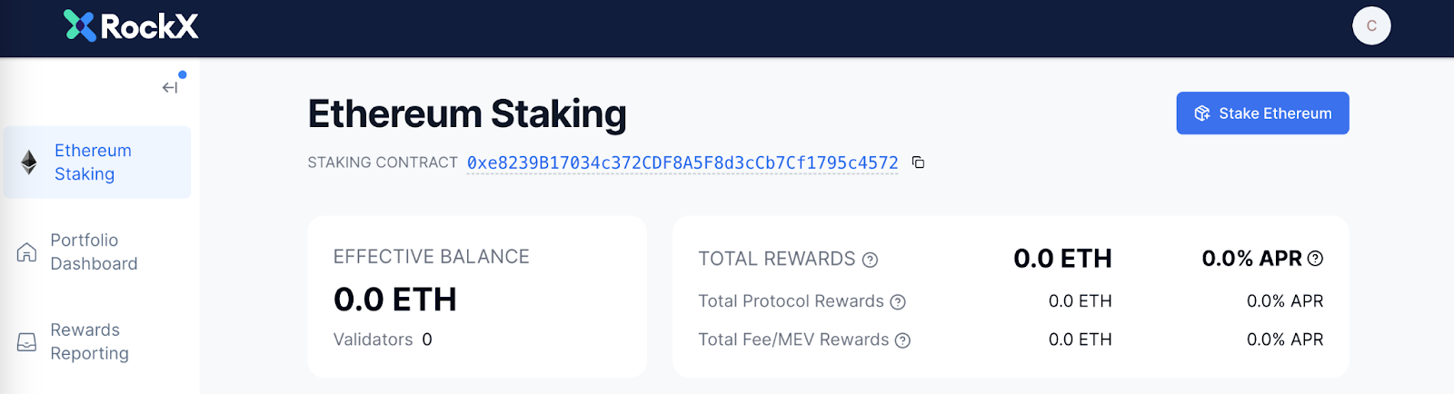1454x394 pixels.
Task: Click the Ethereum Staking page heading
Action: click(467, 114)
